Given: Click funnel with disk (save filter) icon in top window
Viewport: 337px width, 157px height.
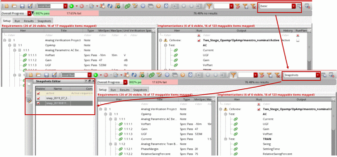Looking at the screenshot, I should coord(246,6).
